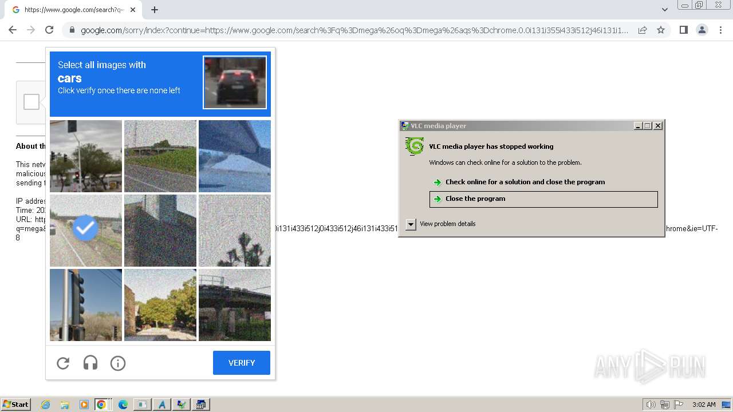Select captcha tile with dark concrete wall
The height and width of the screenshot is (412, 733).
160,231
